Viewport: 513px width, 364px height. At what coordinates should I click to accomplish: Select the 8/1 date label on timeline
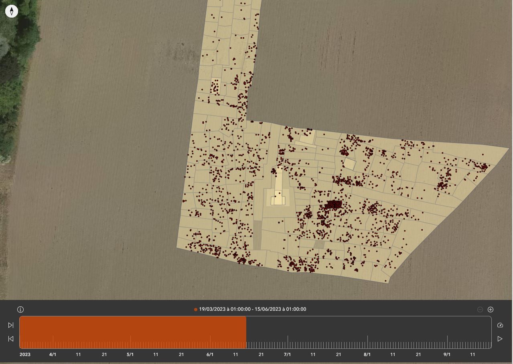pyautogui.click(x=367, y=354)
